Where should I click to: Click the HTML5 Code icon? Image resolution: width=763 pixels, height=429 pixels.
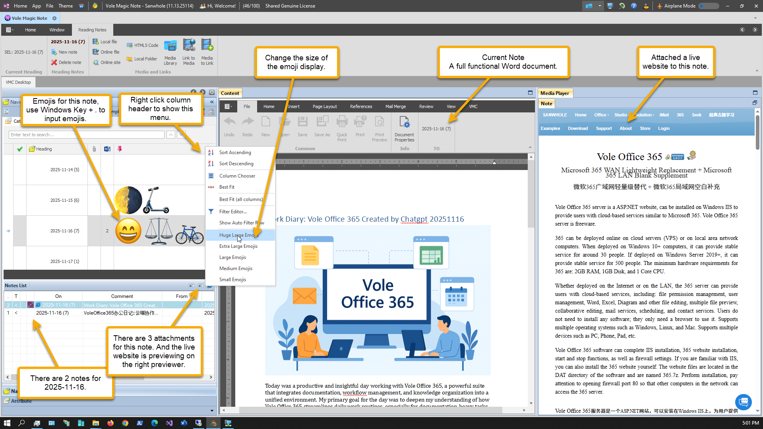click(130, 45)
